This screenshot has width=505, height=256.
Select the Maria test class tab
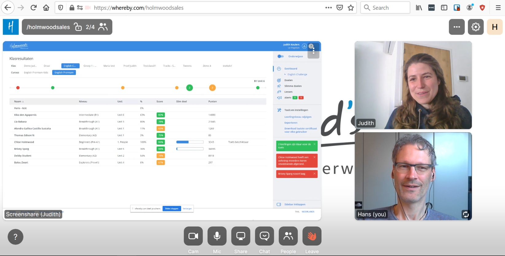pyautogui.click(x=109, y=66)
